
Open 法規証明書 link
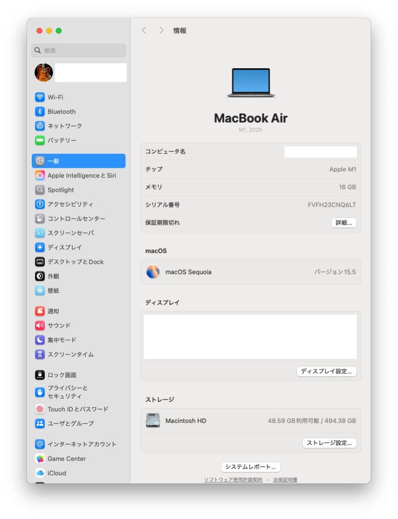tap(285, 480)
